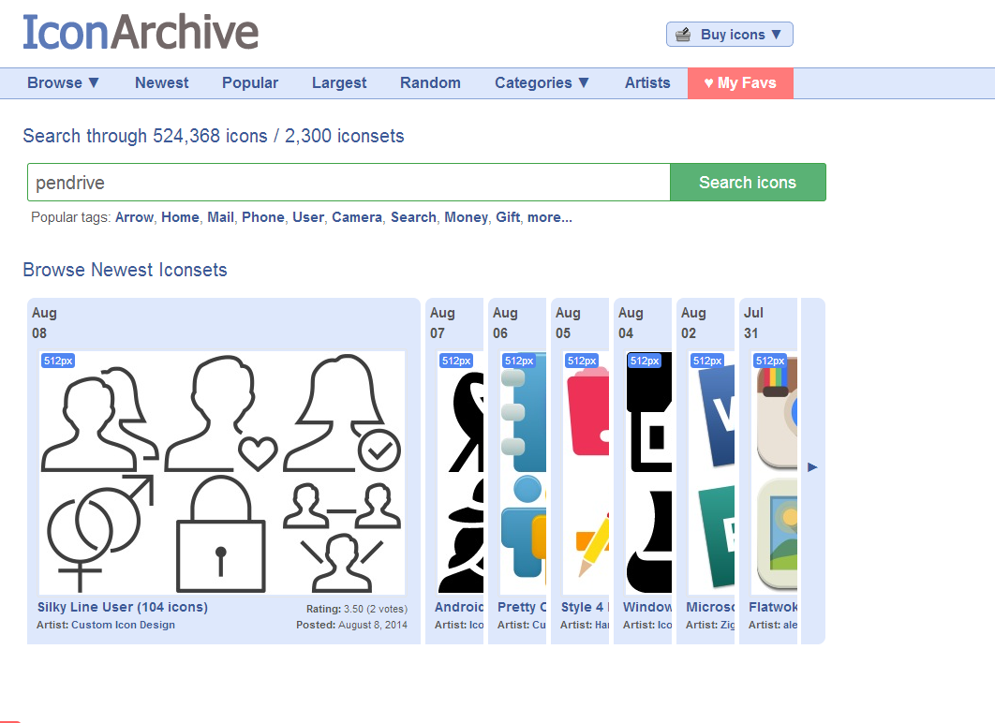Expand the Browse dropdown

point(63,82)
